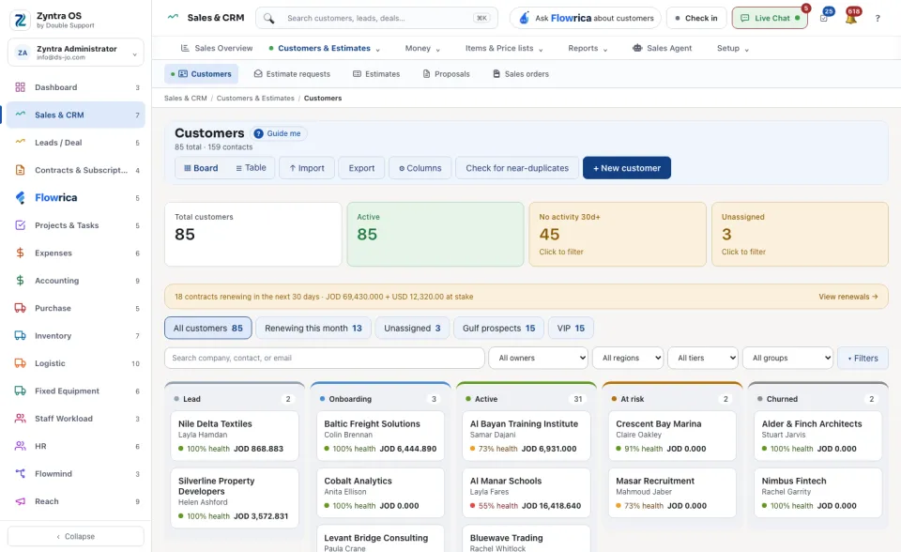Click the New customer button

(626, 168)
